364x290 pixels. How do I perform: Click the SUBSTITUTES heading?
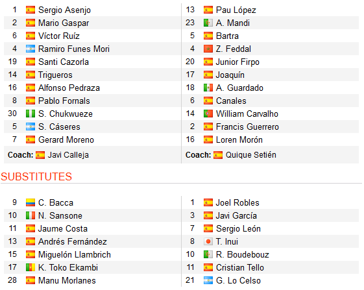[36, 176]
